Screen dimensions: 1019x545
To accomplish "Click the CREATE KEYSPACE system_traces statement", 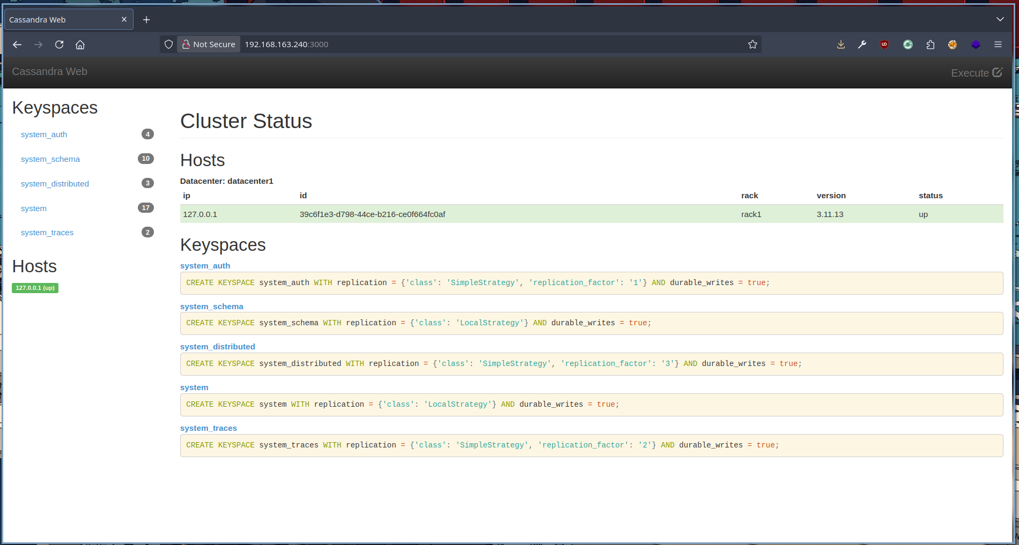I will [592, 445].
